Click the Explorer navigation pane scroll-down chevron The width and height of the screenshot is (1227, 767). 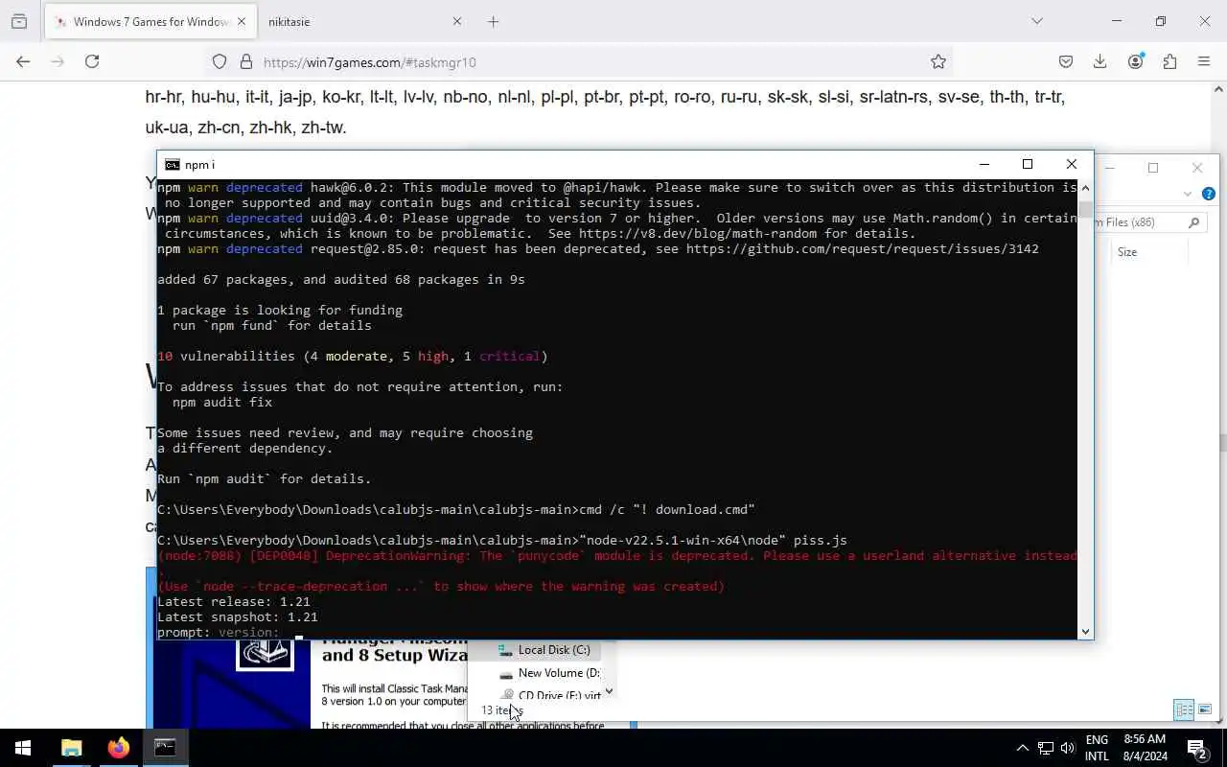coord(609,691)
